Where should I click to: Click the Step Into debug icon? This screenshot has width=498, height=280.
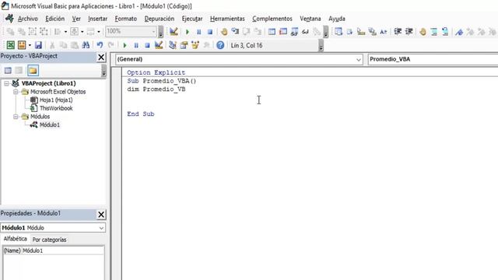pos(235,31)
